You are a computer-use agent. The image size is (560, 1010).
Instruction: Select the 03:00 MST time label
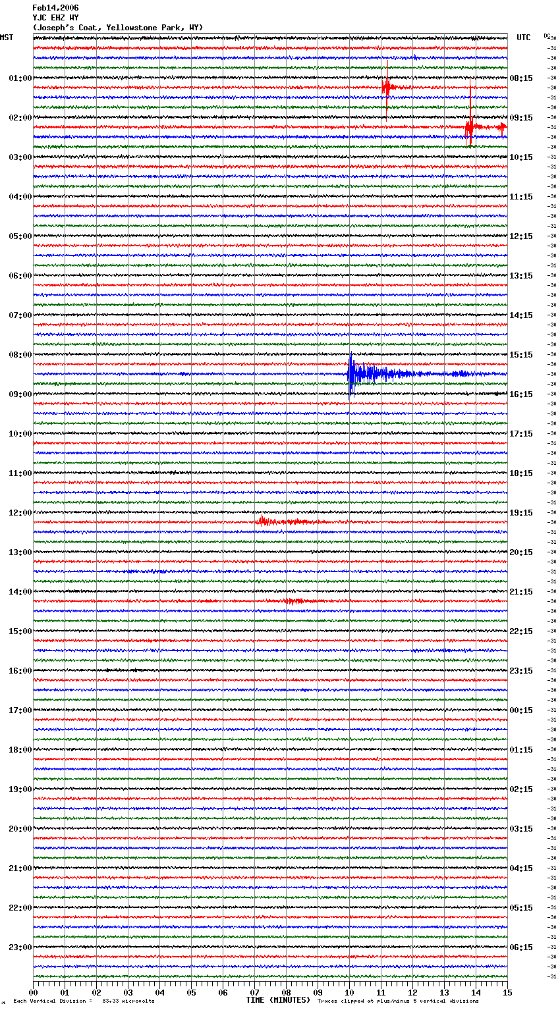point(20,157)
